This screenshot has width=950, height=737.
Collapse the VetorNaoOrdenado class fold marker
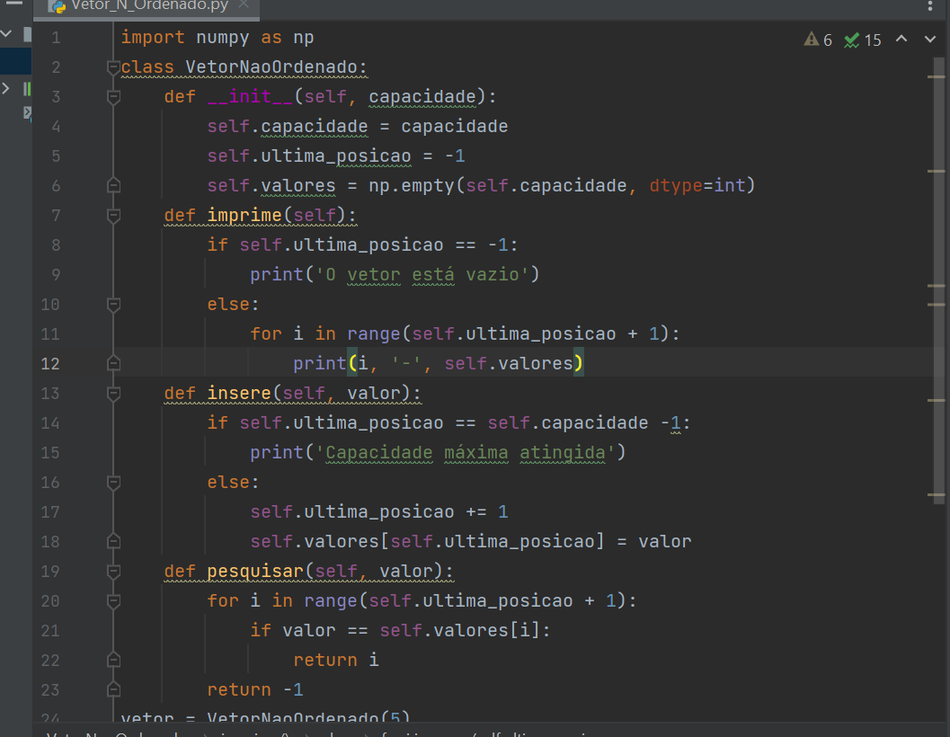tap(113, 67)
